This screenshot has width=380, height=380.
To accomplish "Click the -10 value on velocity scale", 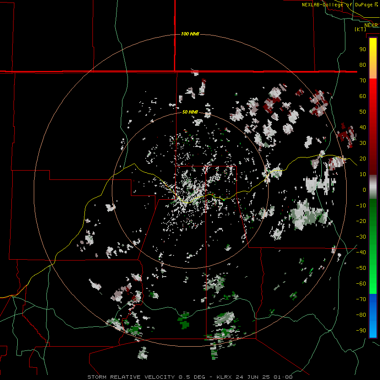I will coord(361,206).
